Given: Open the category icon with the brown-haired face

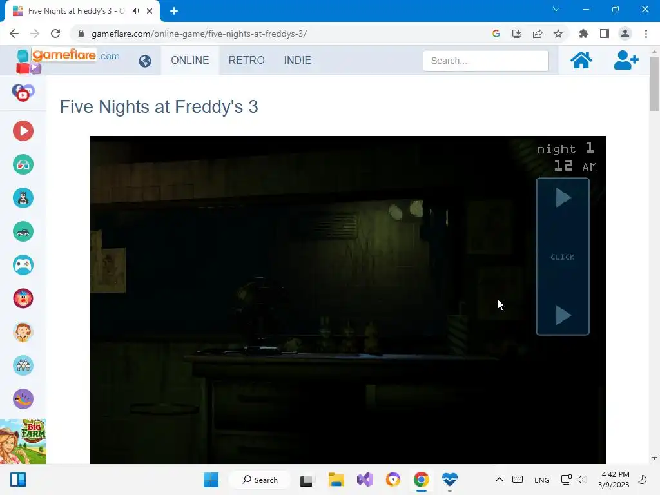Looking at the screenshot, I should coord(23,332).
